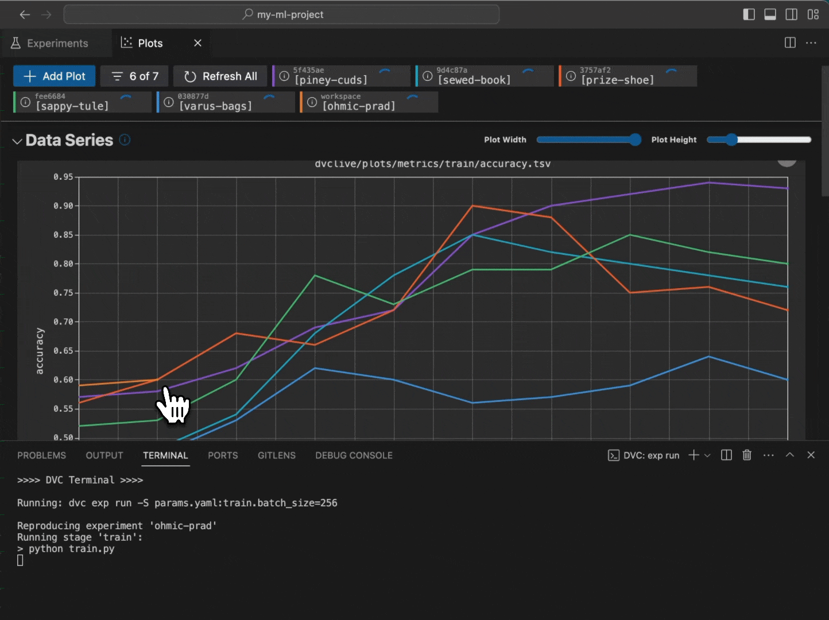Open a new terminal with the plus icon
Screen dimensions: 829x620
[x=693, y=455]
